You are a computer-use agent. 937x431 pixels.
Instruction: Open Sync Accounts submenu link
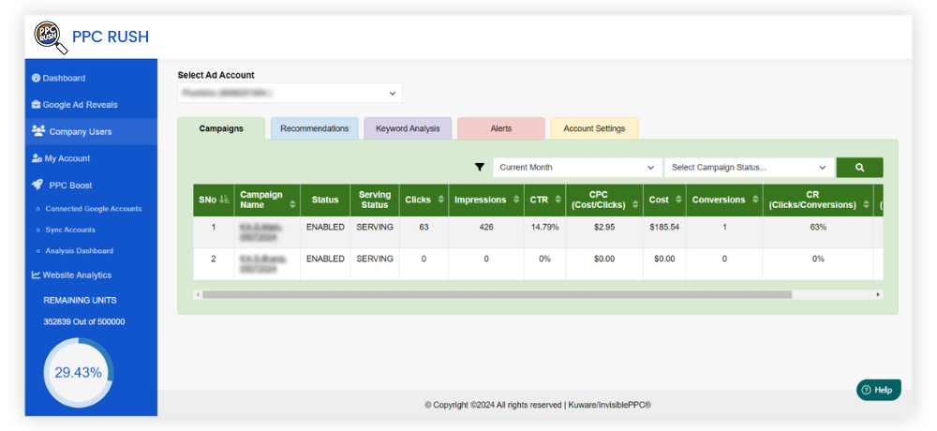[70, 230]
